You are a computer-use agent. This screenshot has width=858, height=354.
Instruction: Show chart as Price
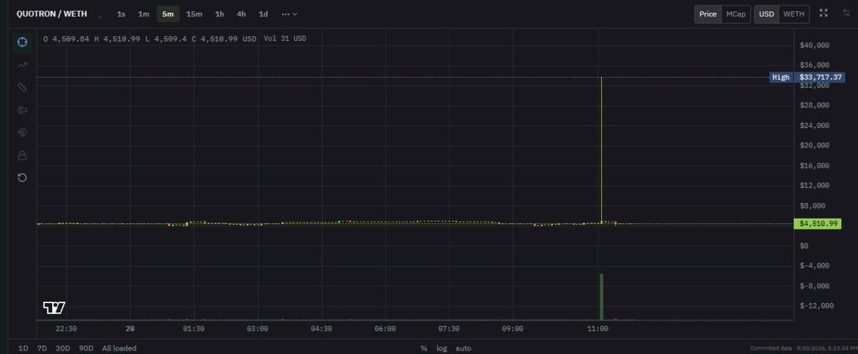pos(708,14)
